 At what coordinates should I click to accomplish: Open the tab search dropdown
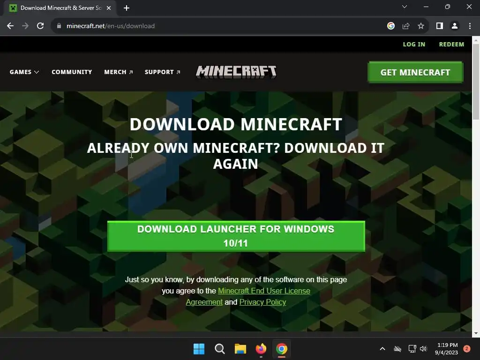pos(405,7)
